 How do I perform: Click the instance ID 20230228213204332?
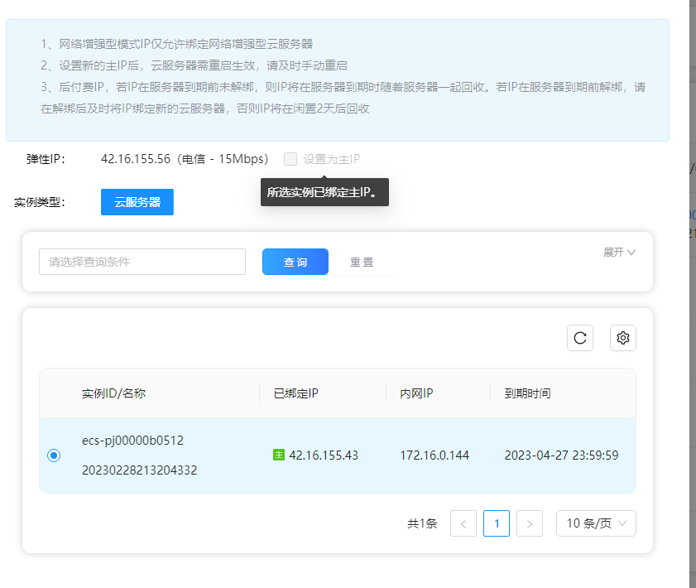[139, 470]
